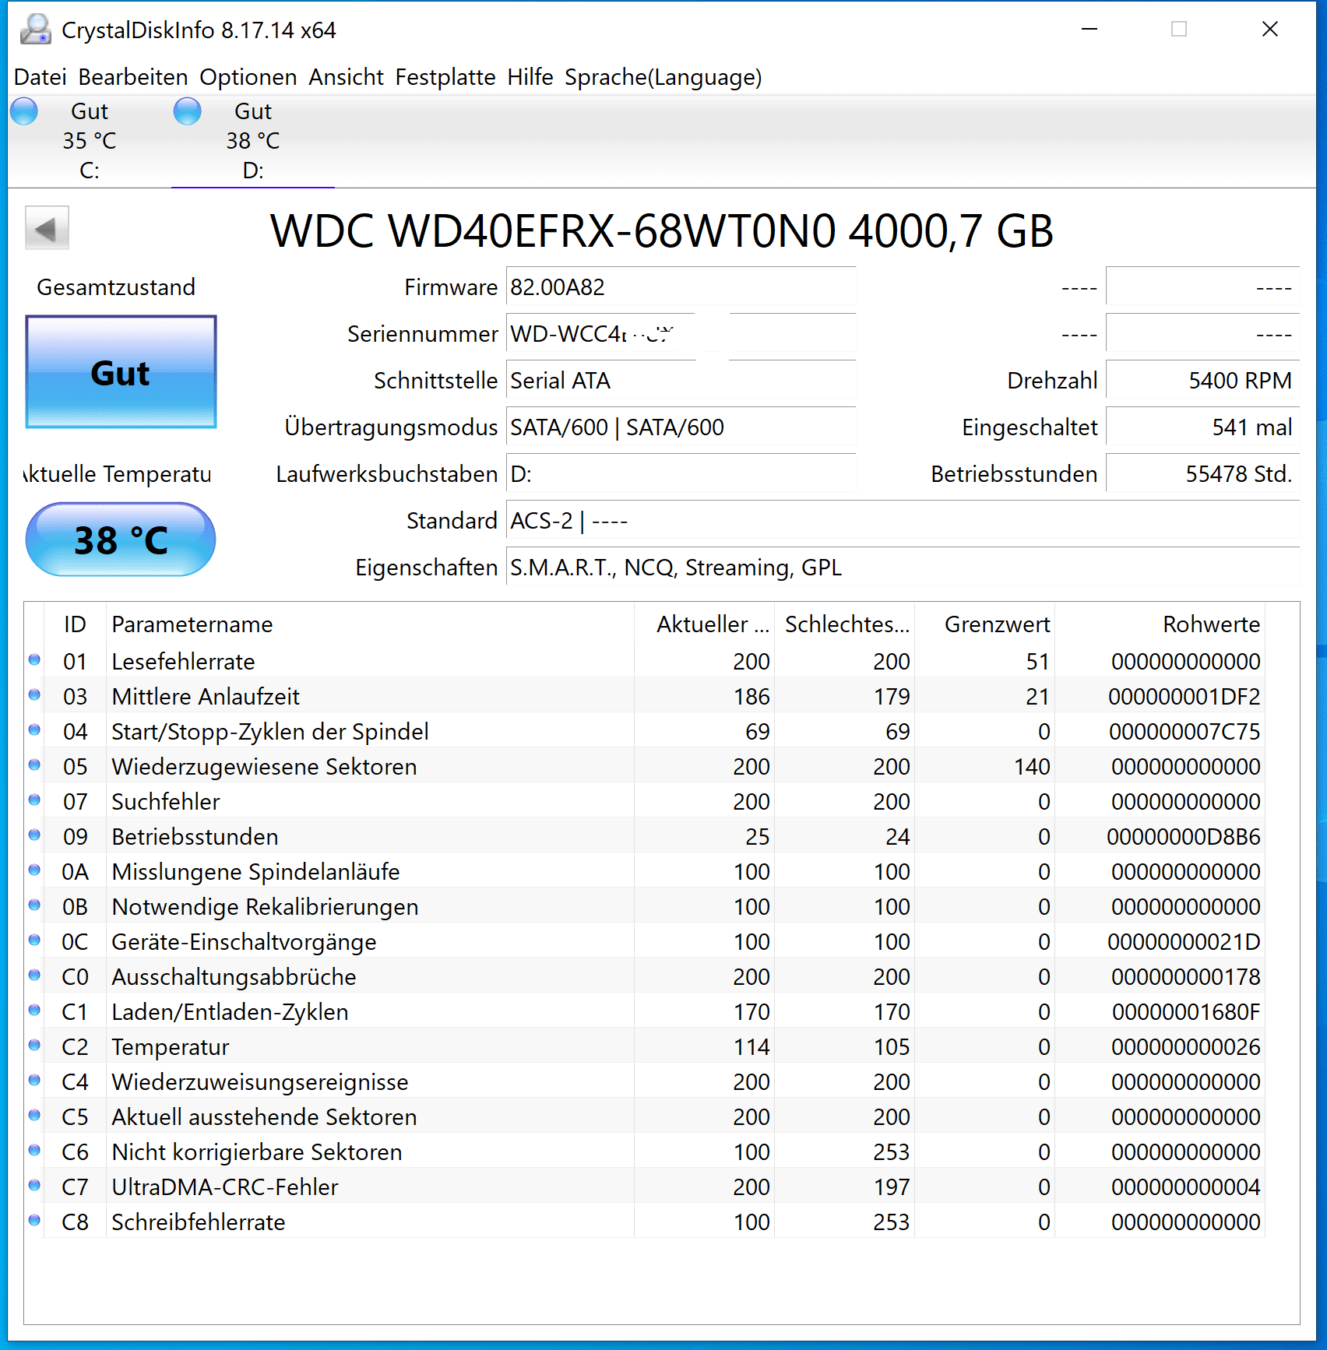The height and width of the screenshot is (1350, 1327).
Task: Click the Seriennummer field
Action: coord(681,334)
